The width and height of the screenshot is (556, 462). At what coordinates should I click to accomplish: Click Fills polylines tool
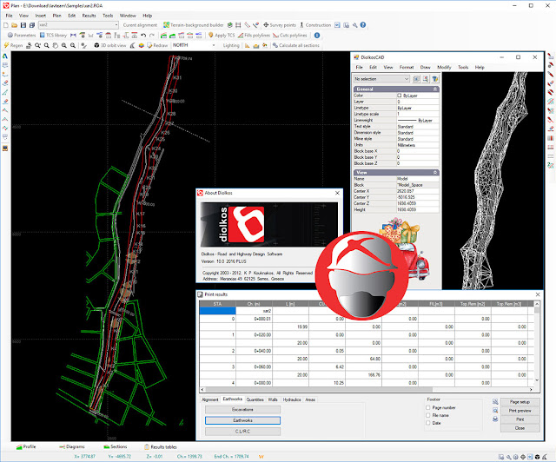pos(254,36)
